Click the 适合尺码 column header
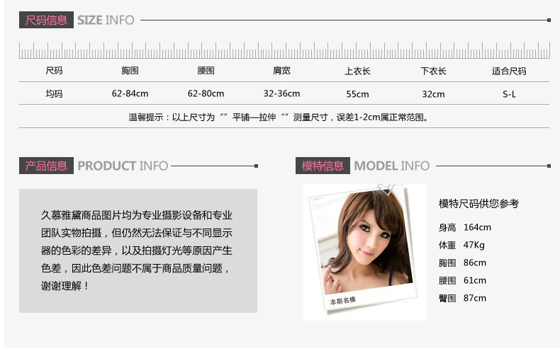This screenshot has height=351, width=560. (x=509, y=71)
